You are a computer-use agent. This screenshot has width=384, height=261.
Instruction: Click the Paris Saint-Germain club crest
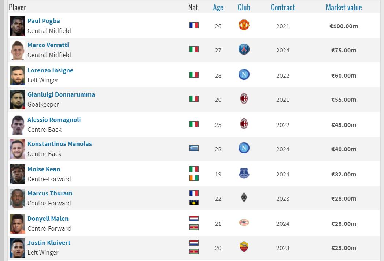(244, 49)
